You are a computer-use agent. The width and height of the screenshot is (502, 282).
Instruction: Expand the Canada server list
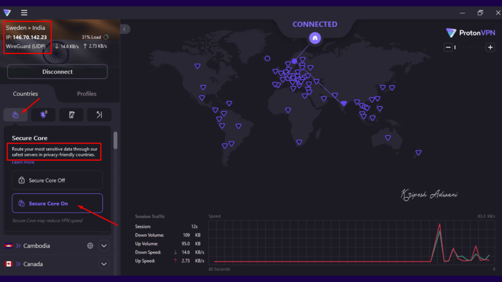(x=104, y=264)
